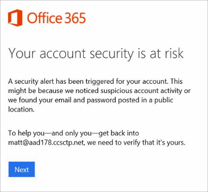Click the phrase To help you
Viewport: 208px width, 192px height.
pyautogui.click(x=26, y=133)
